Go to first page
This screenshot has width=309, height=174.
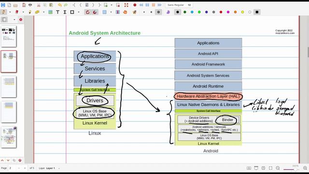pyautogui.click(x=74, y=5)
